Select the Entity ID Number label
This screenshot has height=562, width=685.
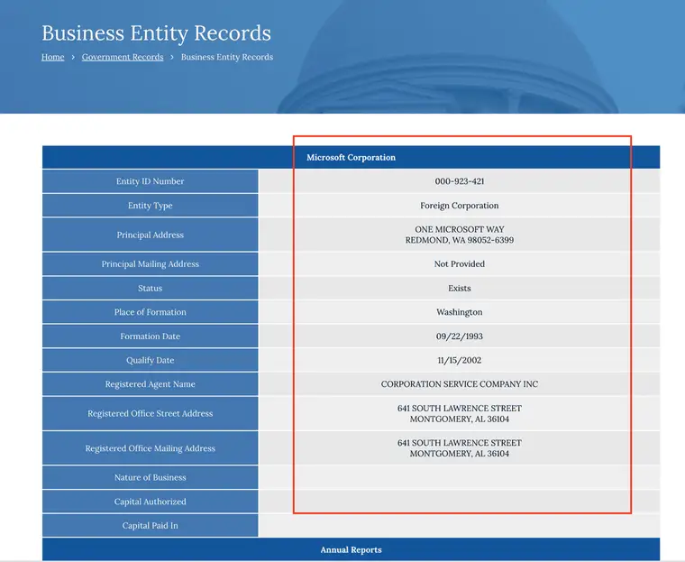pyautogui.click(x=151, y=181)
